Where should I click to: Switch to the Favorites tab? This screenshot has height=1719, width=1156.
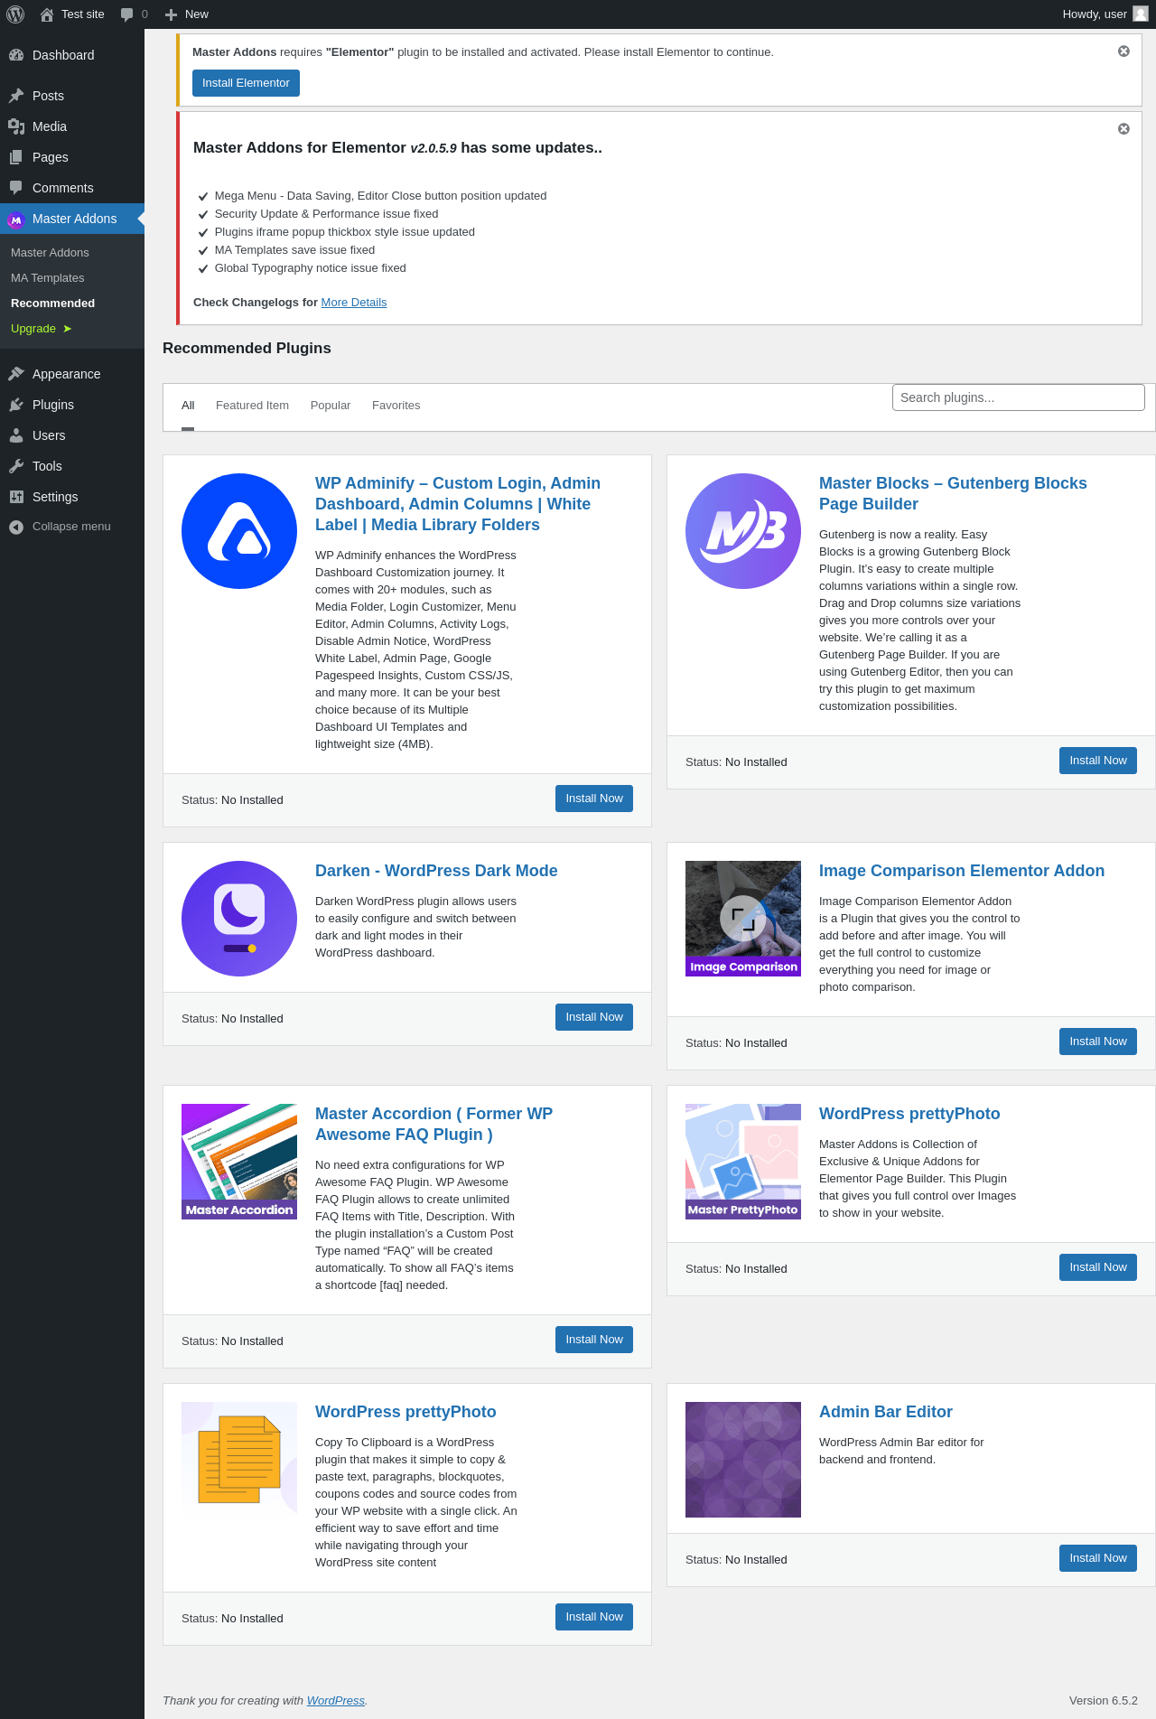pos(396,406)
